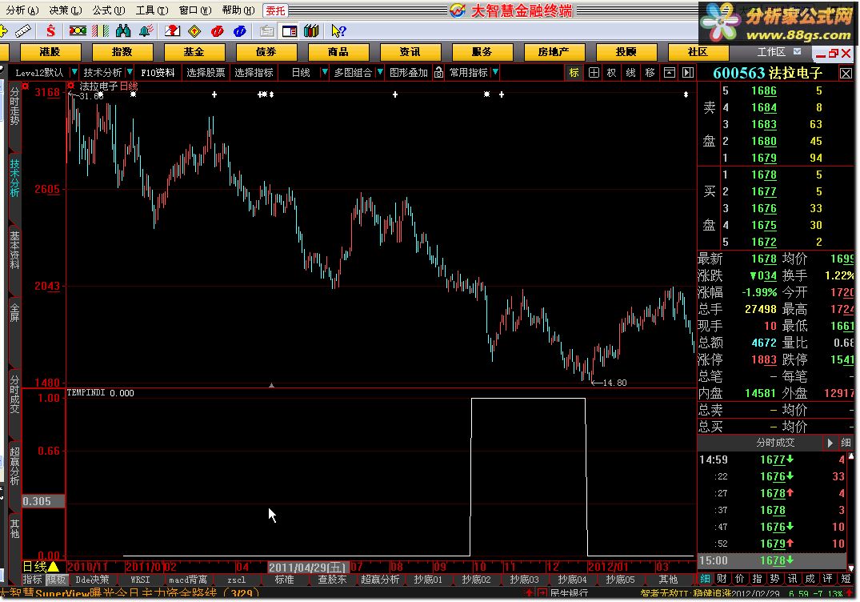Image resolution: width=860 pixels, height=602 pixels.
Task: Select the 超赢分析 left sidebar tab
Action: click(x=14, y=466)
